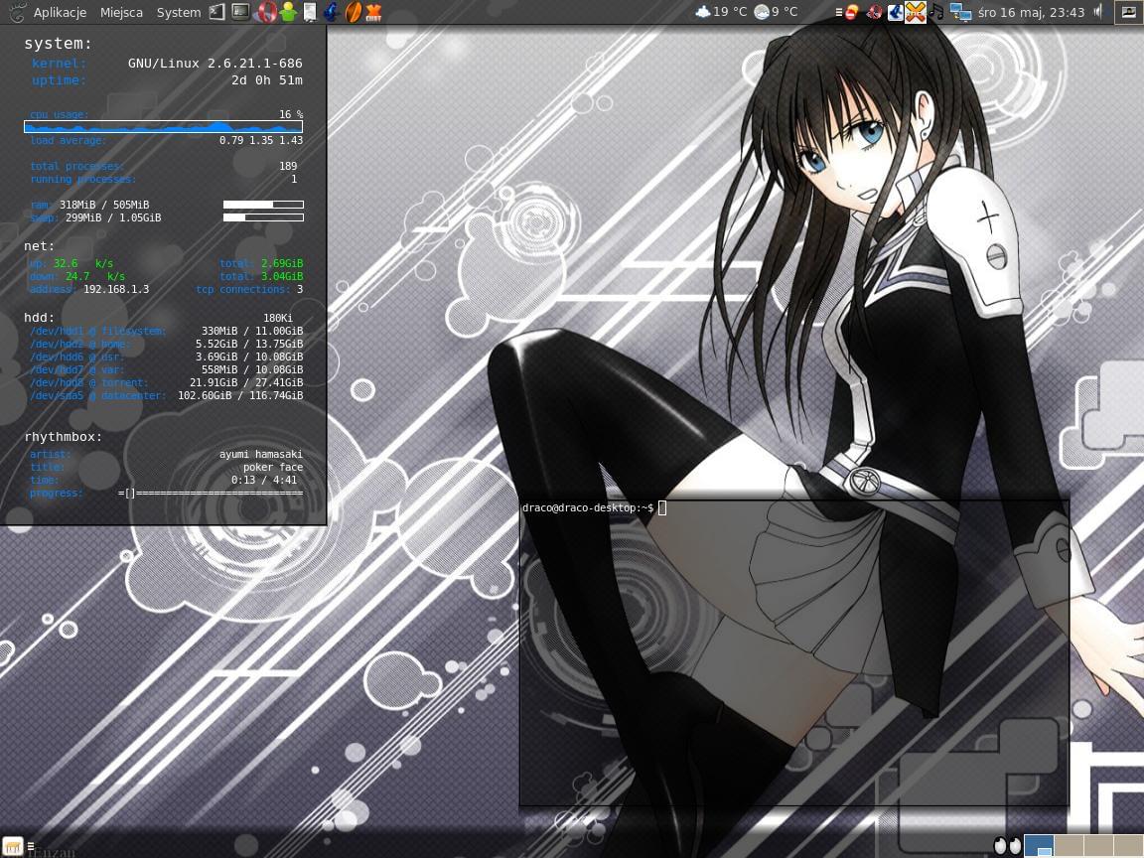Open the Rhythmbox music note tray icon
The image size is (1144, 858).
coord(936,12)
